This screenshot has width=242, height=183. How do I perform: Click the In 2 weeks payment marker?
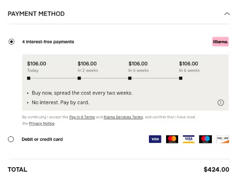click(x=79, y=78)
